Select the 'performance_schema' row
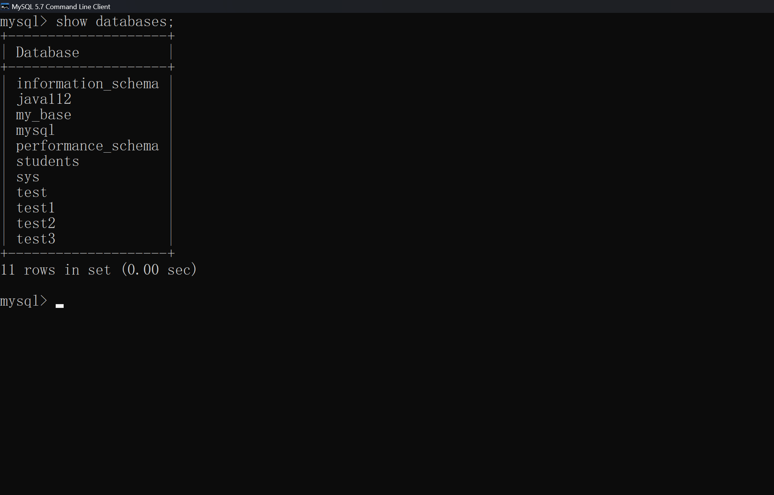Image resolution: width=774 pixels, height=495 pixels. [88, 146]
